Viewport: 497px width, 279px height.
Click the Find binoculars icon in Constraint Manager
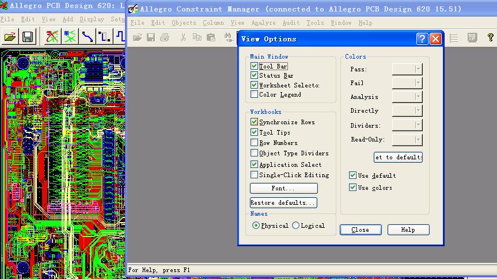(x=228, y=38)
